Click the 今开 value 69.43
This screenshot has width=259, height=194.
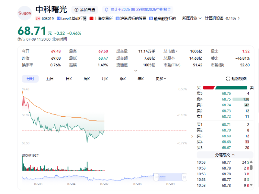click(56, 52)
